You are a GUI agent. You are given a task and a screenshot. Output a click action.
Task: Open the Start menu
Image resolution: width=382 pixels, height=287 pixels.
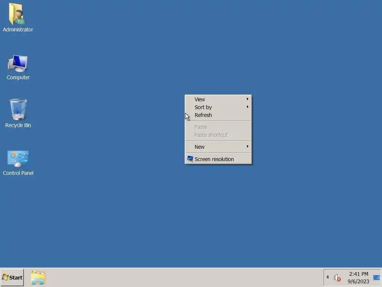[x=12, y=278]
